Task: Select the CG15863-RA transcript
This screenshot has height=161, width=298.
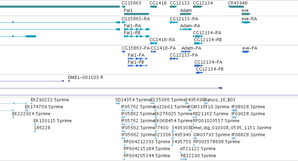Action: [136, 19]
